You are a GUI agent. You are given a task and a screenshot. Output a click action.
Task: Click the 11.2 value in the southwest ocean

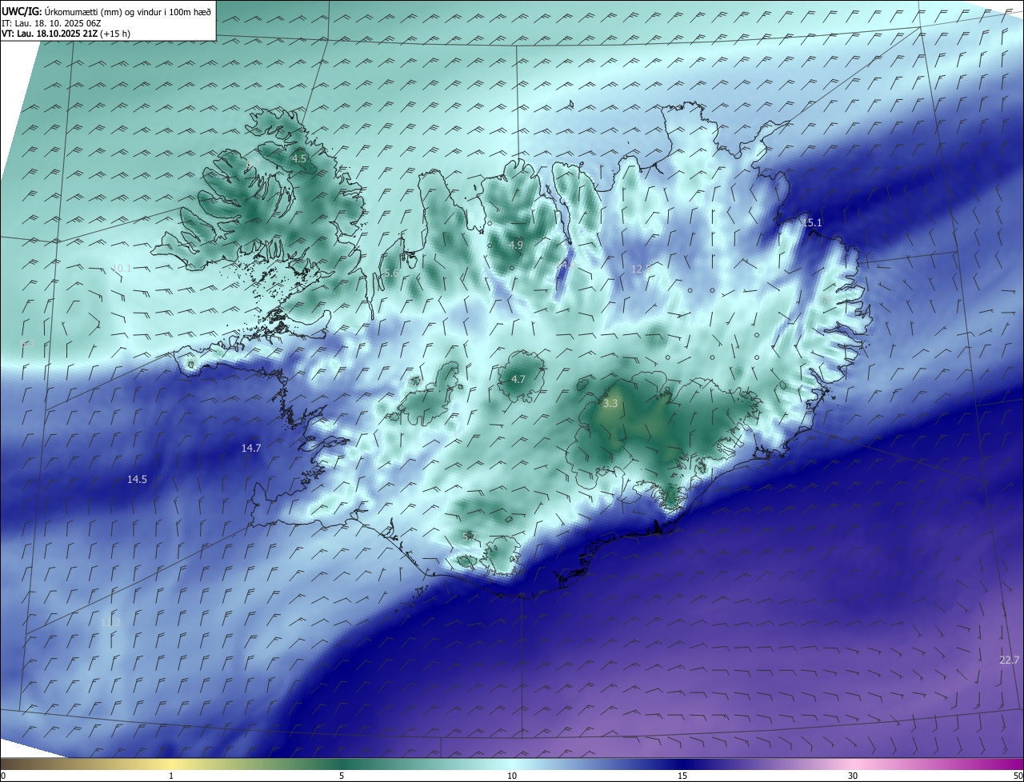(x=110, y=622)
